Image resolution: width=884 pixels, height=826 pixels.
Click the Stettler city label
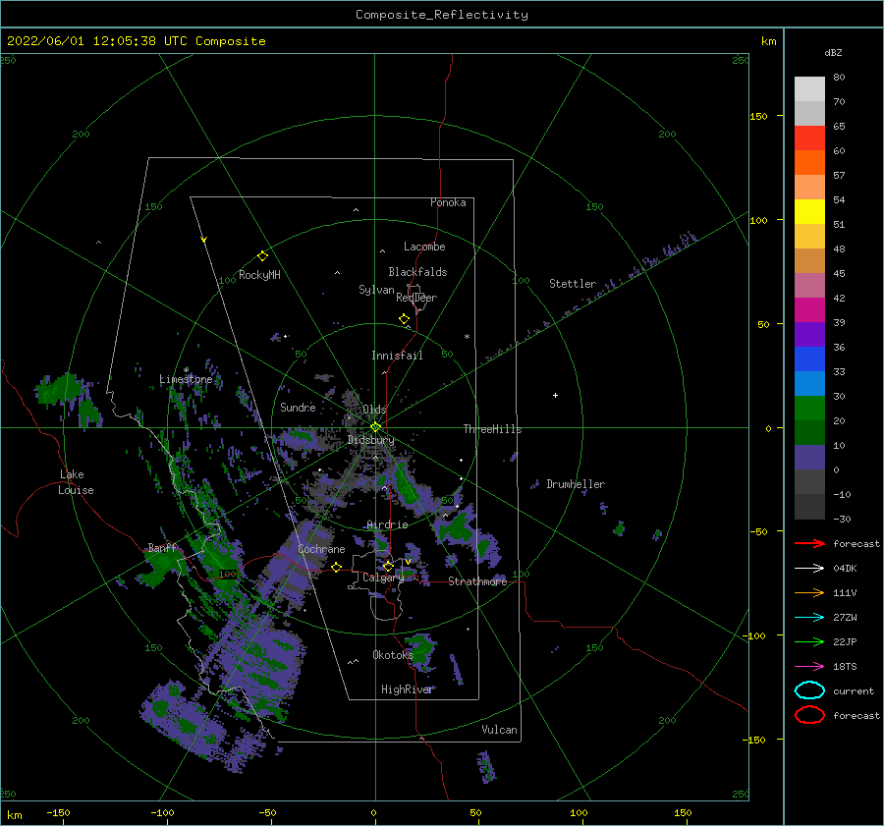(x=573, y=284)
